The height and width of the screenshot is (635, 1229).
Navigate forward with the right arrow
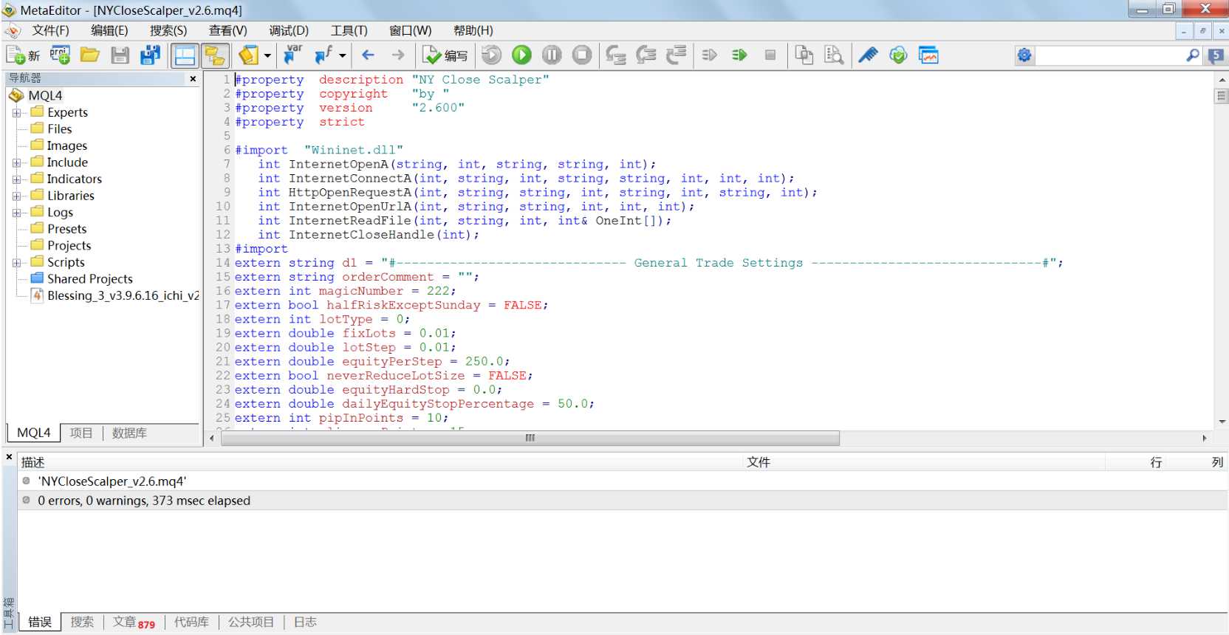(398, 55)
